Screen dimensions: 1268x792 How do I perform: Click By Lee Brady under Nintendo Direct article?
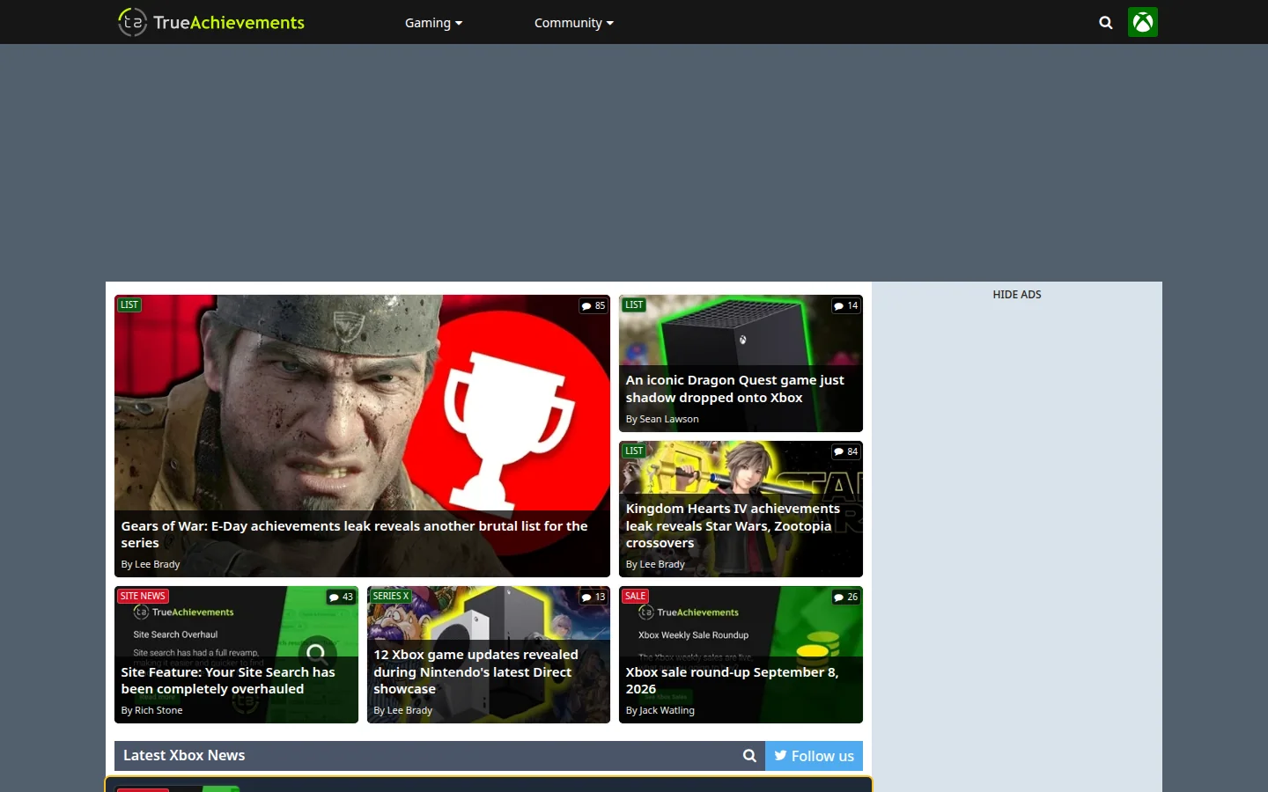pyautogui.click(x=403, y=710)
